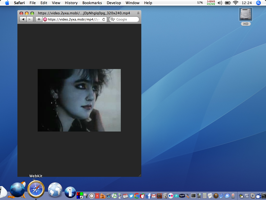Open the Google search magnifier dropdown
The width and height of the screenshot is (266, 200).
point(113,19)
